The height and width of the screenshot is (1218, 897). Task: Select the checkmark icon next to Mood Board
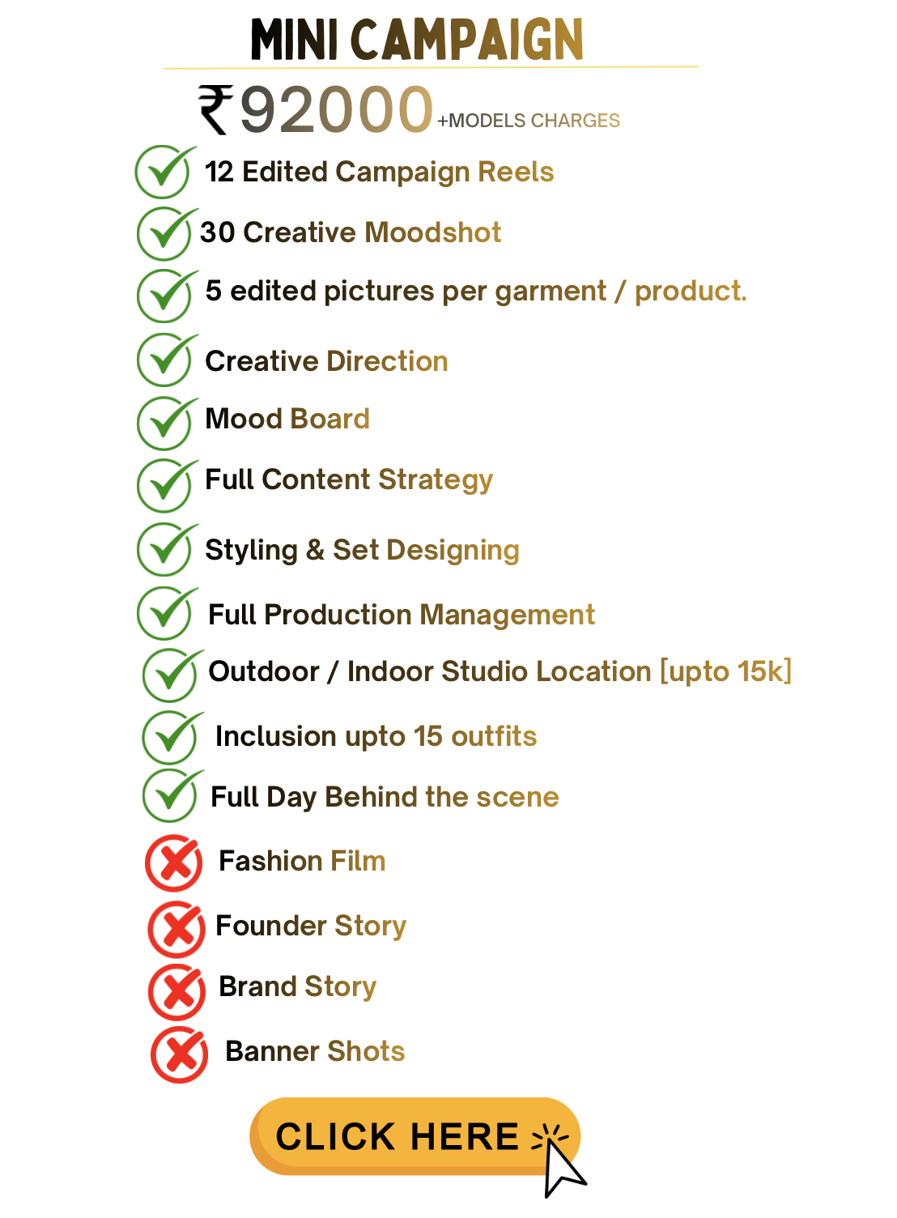click(x=166, y=423)
